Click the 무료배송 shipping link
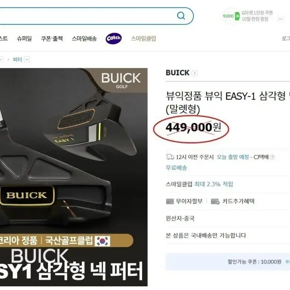The width and height of the screenshot is (290, 290). (176, 168)
